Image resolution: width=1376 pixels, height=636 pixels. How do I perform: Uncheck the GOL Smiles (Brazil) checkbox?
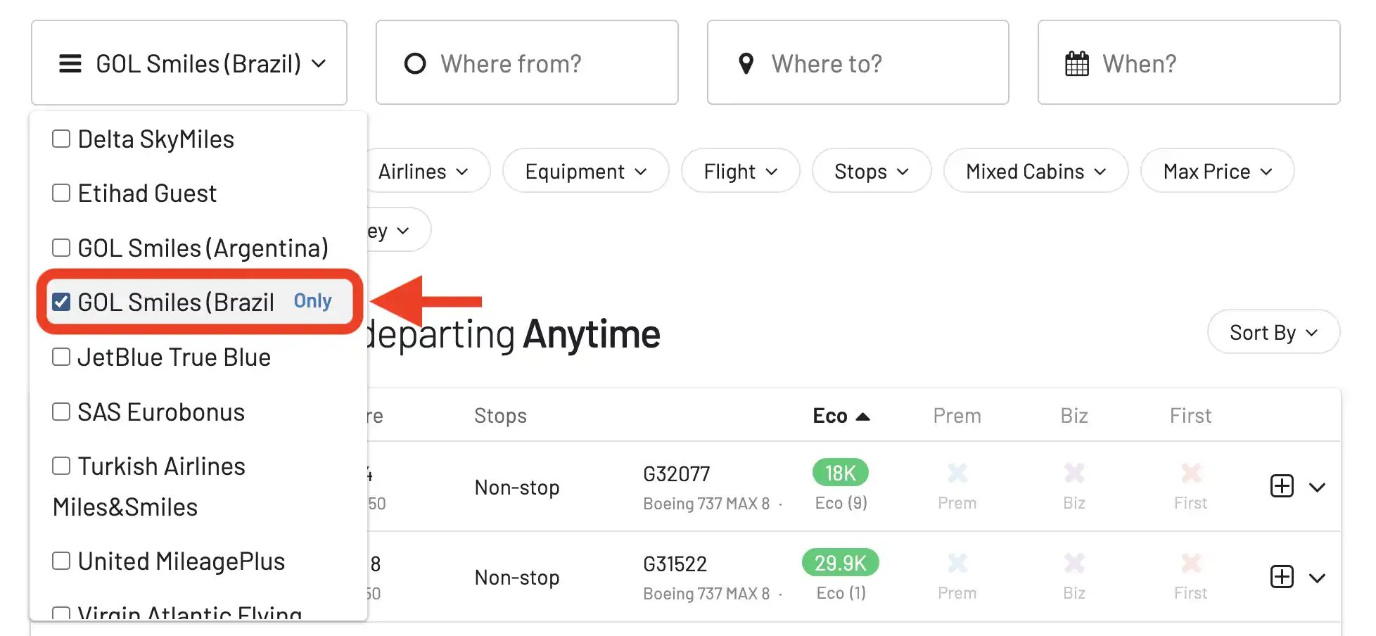[x=61, y=302]
